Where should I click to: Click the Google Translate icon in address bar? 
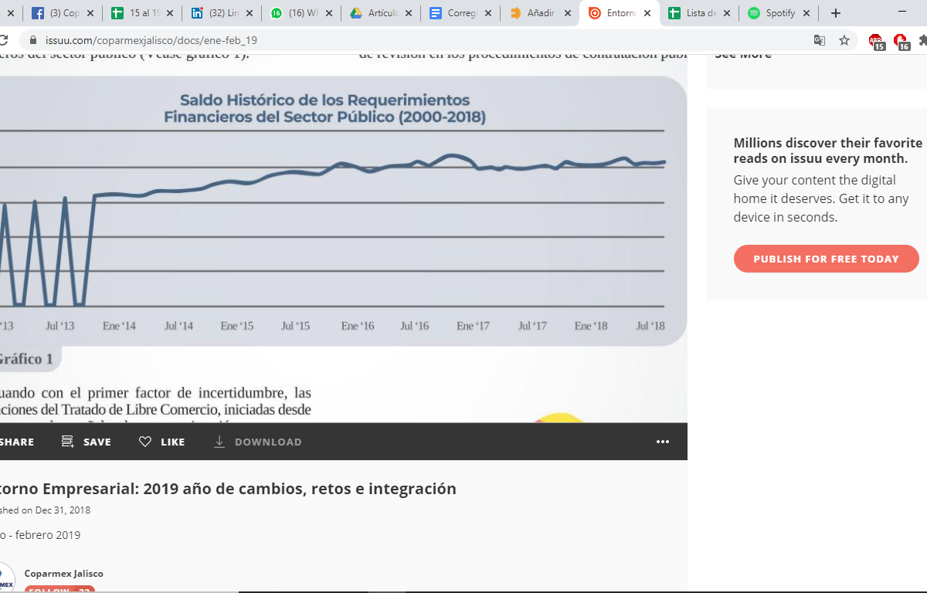pyautogui.click(x=820, y=40)
